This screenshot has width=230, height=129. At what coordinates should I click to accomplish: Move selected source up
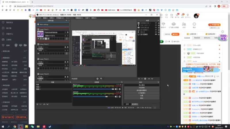tap(149, 79)
